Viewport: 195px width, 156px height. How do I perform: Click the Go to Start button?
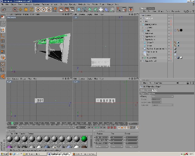point(89,128)
